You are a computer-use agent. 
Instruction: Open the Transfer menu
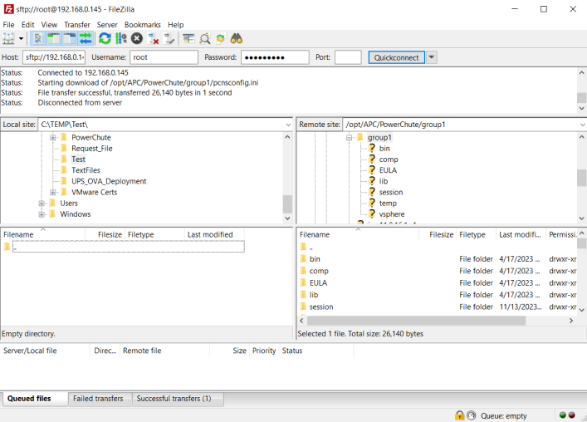[x=77, y=25]
